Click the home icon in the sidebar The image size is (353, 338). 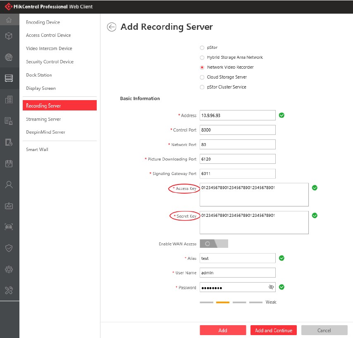pyautogui.click(x=9, y=20)
